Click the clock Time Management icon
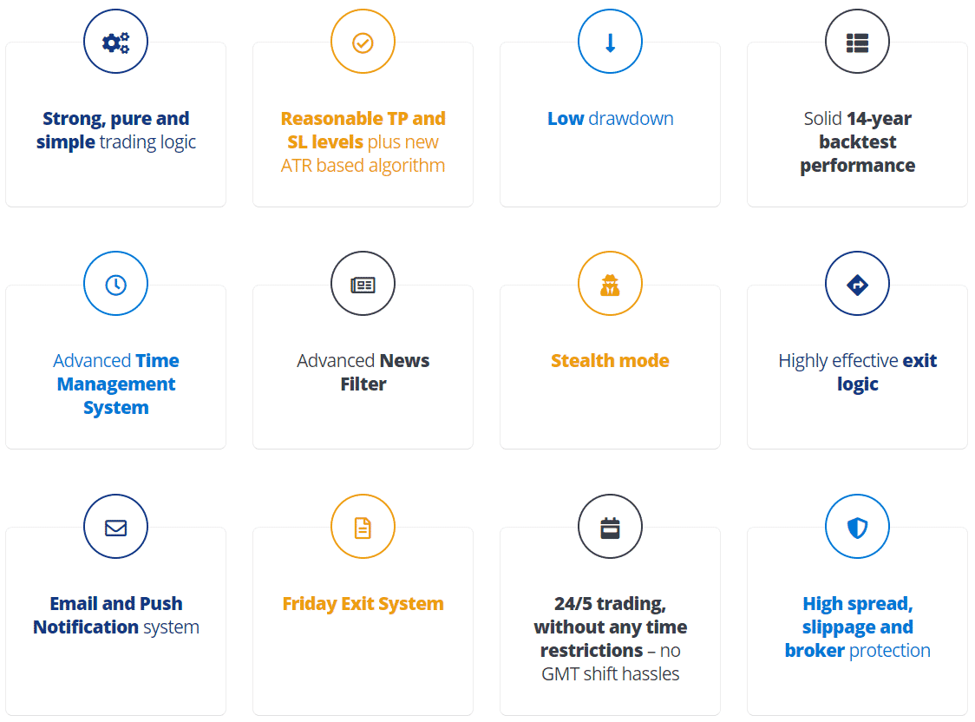Image resolution: width=975 pixels, height=722 pixels. 115,284
